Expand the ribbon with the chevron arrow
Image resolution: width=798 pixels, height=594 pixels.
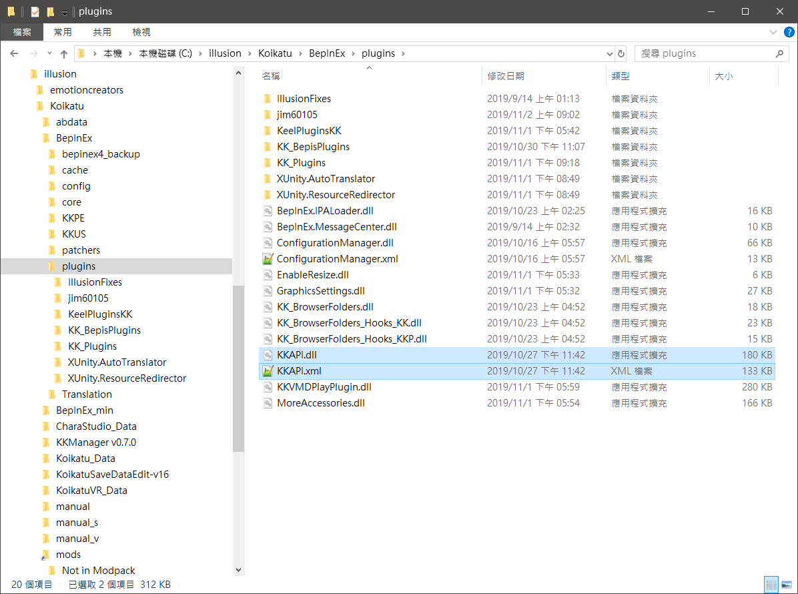coord(773,32)
